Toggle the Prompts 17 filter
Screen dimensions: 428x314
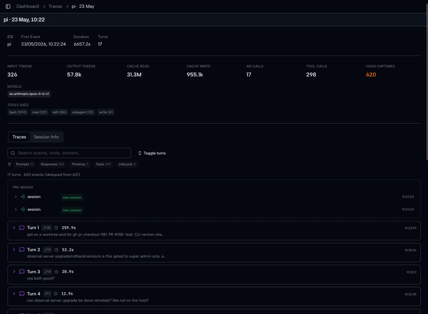[25, 164]
